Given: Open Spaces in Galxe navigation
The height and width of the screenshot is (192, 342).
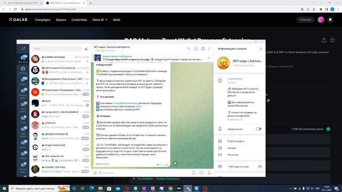Looking at the screenshot, I should 61,20.
